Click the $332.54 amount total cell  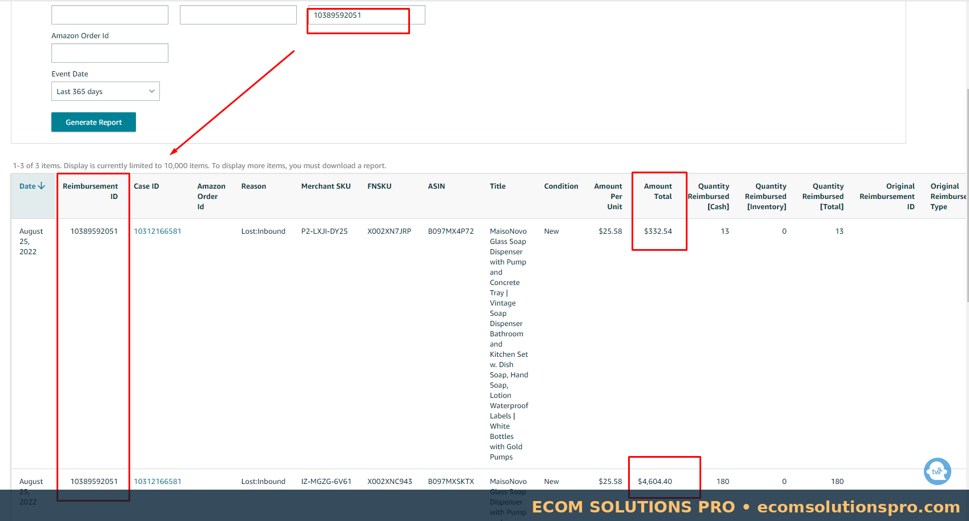pyautogui.click(x=658, y=231)
